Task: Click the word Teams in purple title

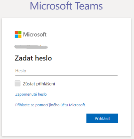Action: pos(88,6)
